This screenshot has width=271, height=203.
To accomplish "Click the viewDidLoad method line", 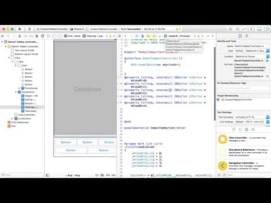I will (139, 147).
